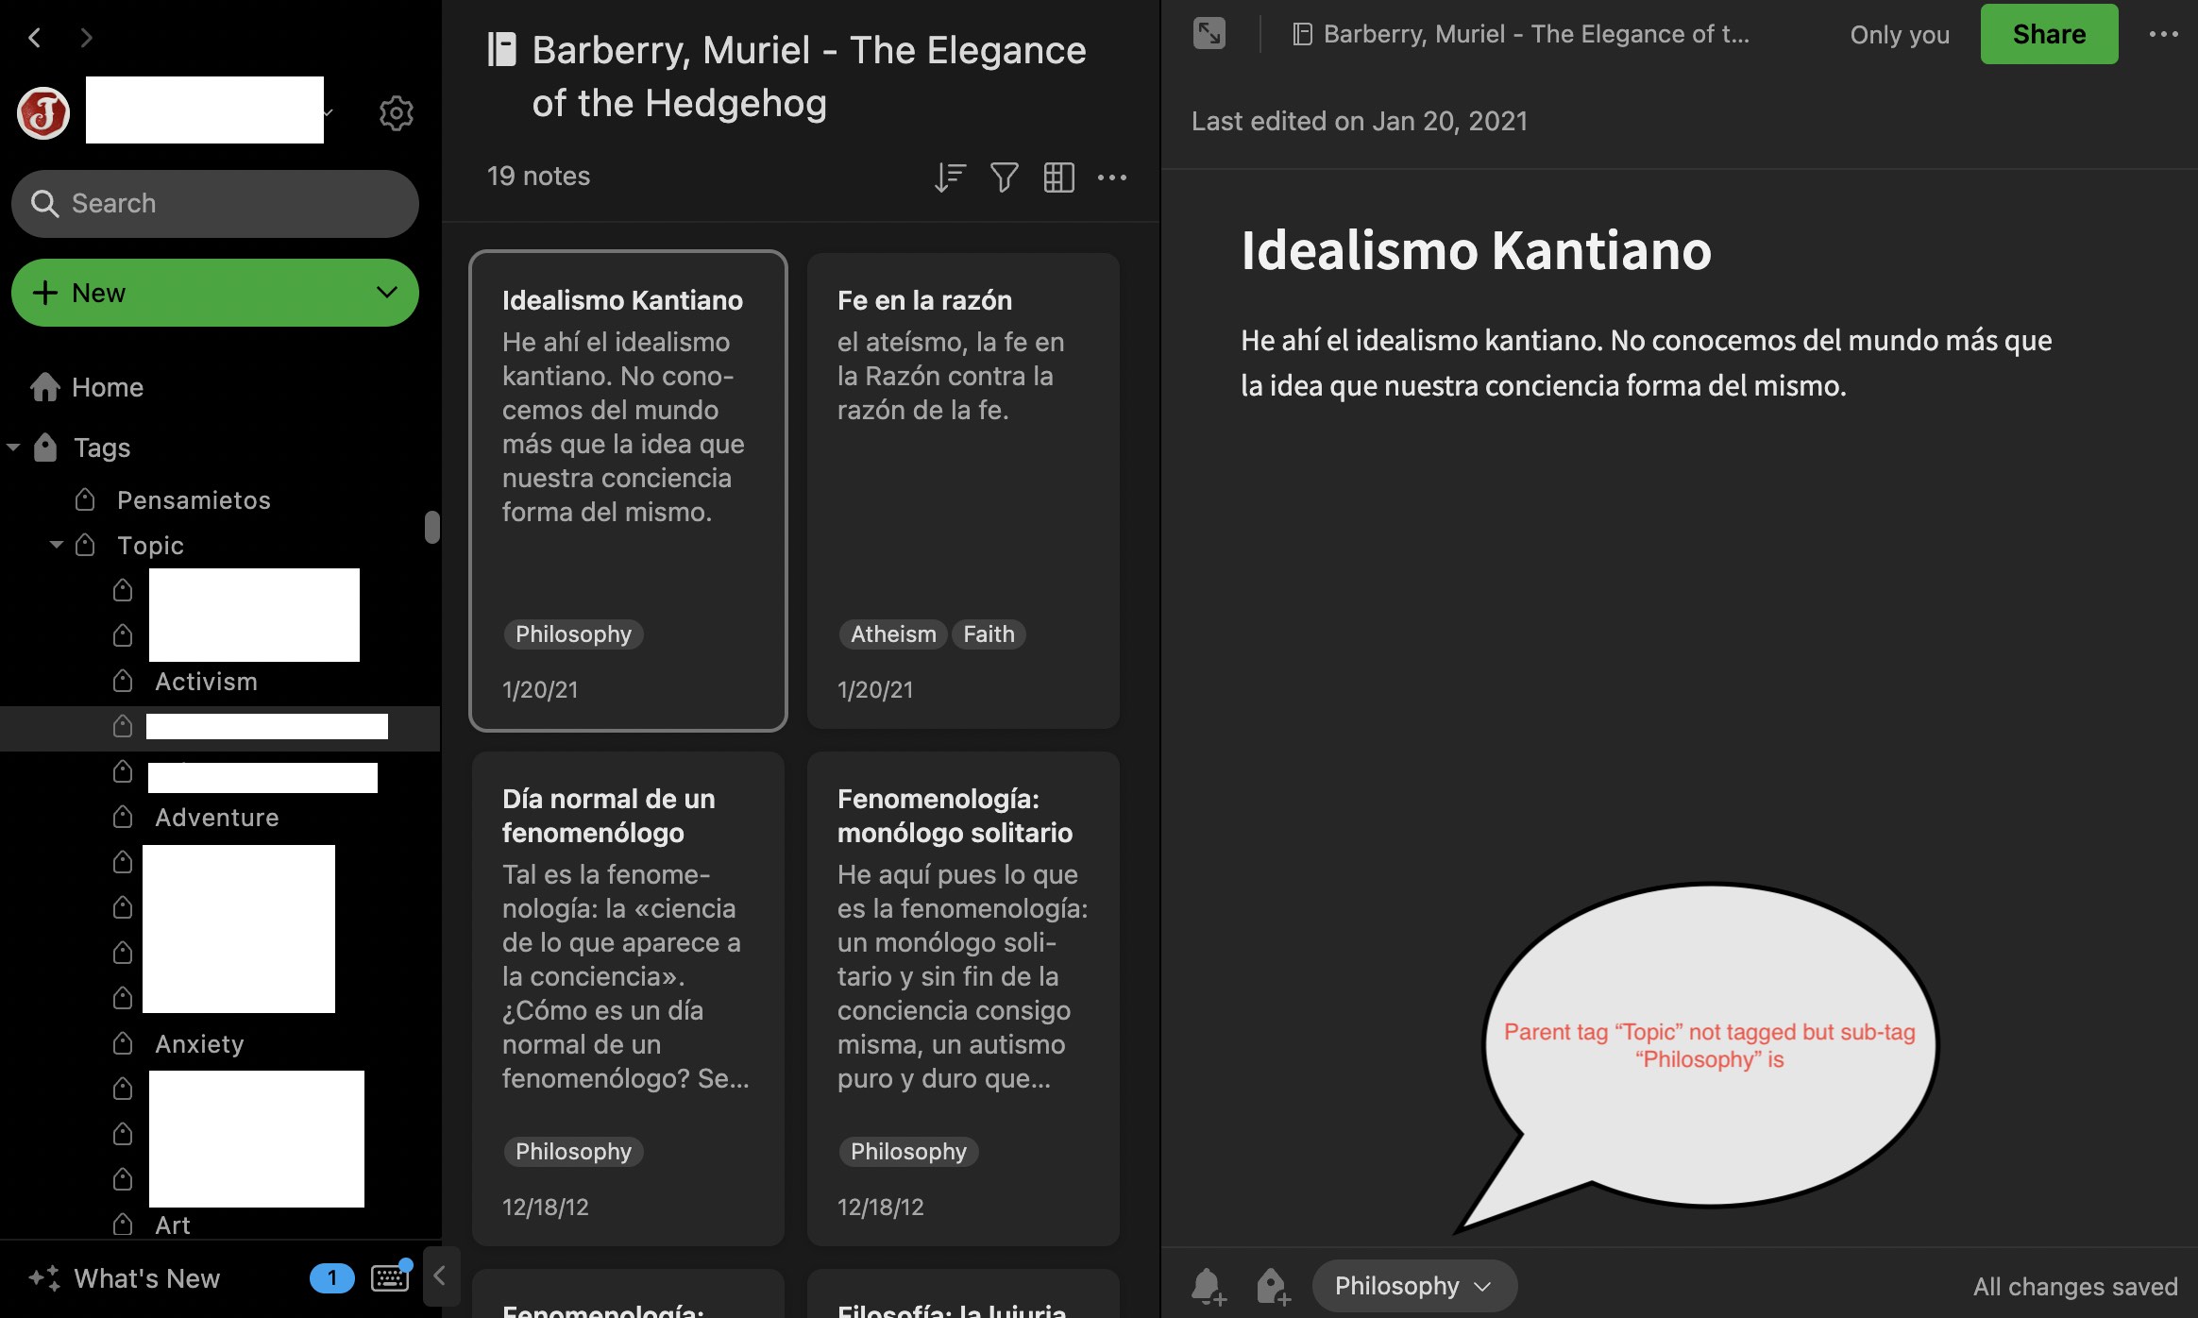
Task: Collapse the sidebar with arrow handle
Action: [x=439, y=1276]
